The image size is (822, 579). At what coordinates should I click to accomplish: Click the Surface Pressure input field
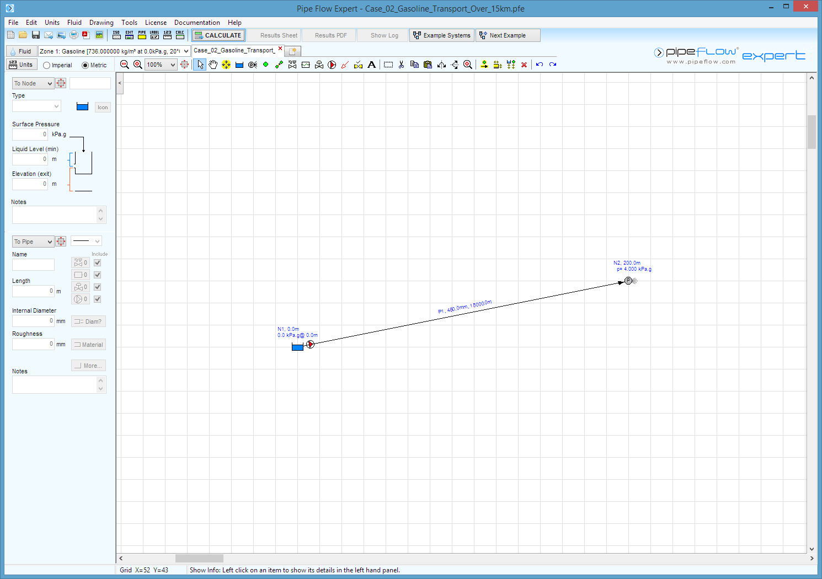(30, 134)
